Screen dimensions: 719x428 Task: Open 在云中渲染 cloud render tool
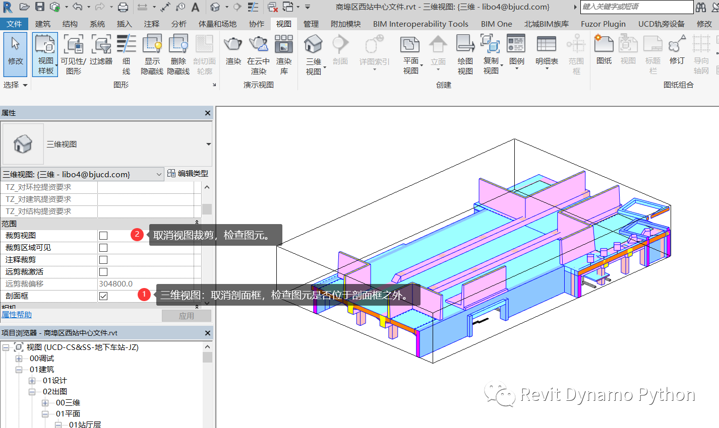pyautogui.click(x=259, y=55)
